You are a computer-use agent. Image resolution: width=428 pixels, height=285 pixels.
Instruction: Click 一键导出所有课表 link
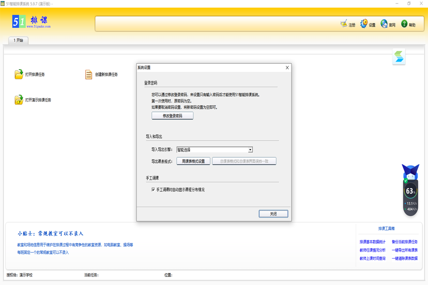404,250
